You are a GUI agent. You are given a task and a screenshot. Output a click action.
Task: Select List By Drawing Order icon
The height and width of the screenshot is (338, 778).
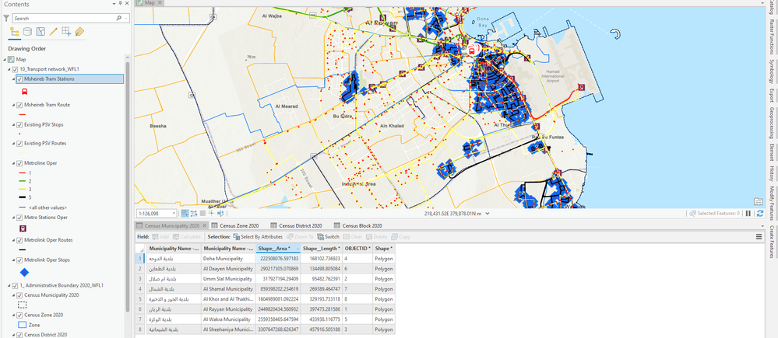[x=15, y=32]
